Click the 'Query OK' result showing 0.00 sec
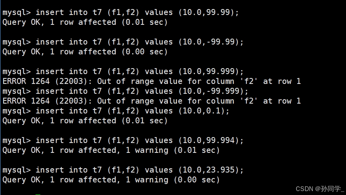 pyautogui.click(x=85, y=52)
